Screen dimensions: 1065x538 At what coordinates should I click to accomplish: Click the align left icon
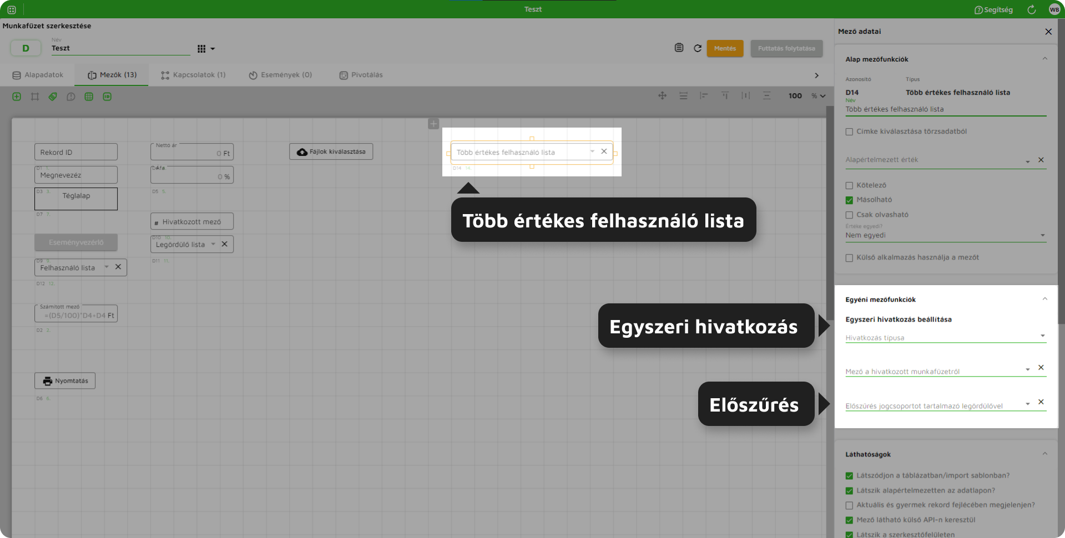(704, 95)
